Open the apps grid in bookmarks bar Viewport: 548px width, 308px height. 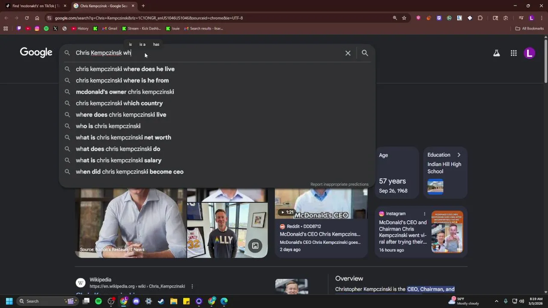(x=6, y=29)
